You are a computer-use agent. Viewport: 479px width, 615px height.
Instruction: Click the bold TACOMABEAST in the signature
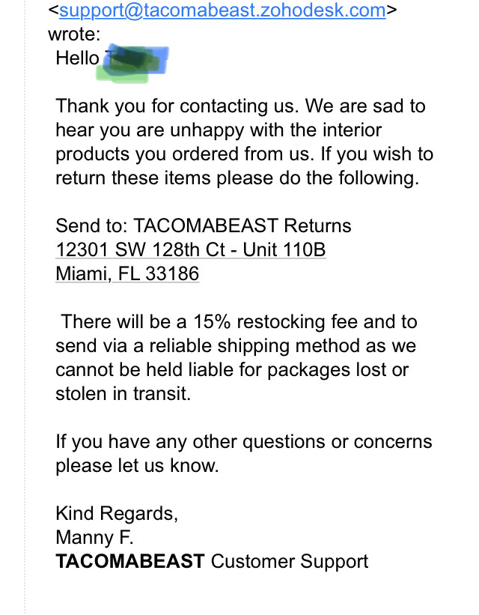pos(130,561)
